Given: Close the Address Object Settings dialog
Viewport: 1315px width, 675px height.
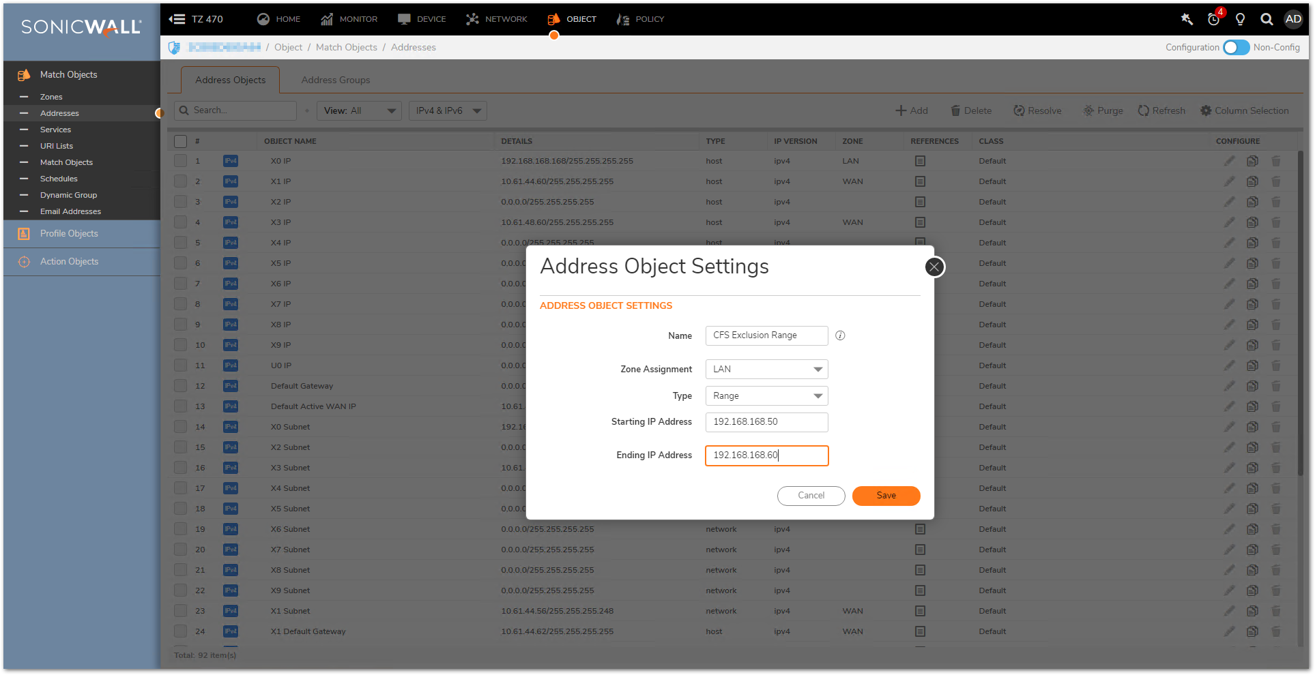Looking at the screenshot, I should (x=934, y=267).
